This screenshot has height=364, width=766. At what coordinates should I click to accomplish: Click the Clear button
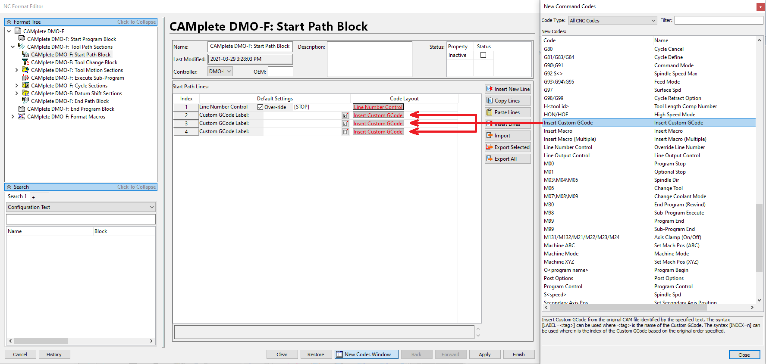tap(282, 355)
